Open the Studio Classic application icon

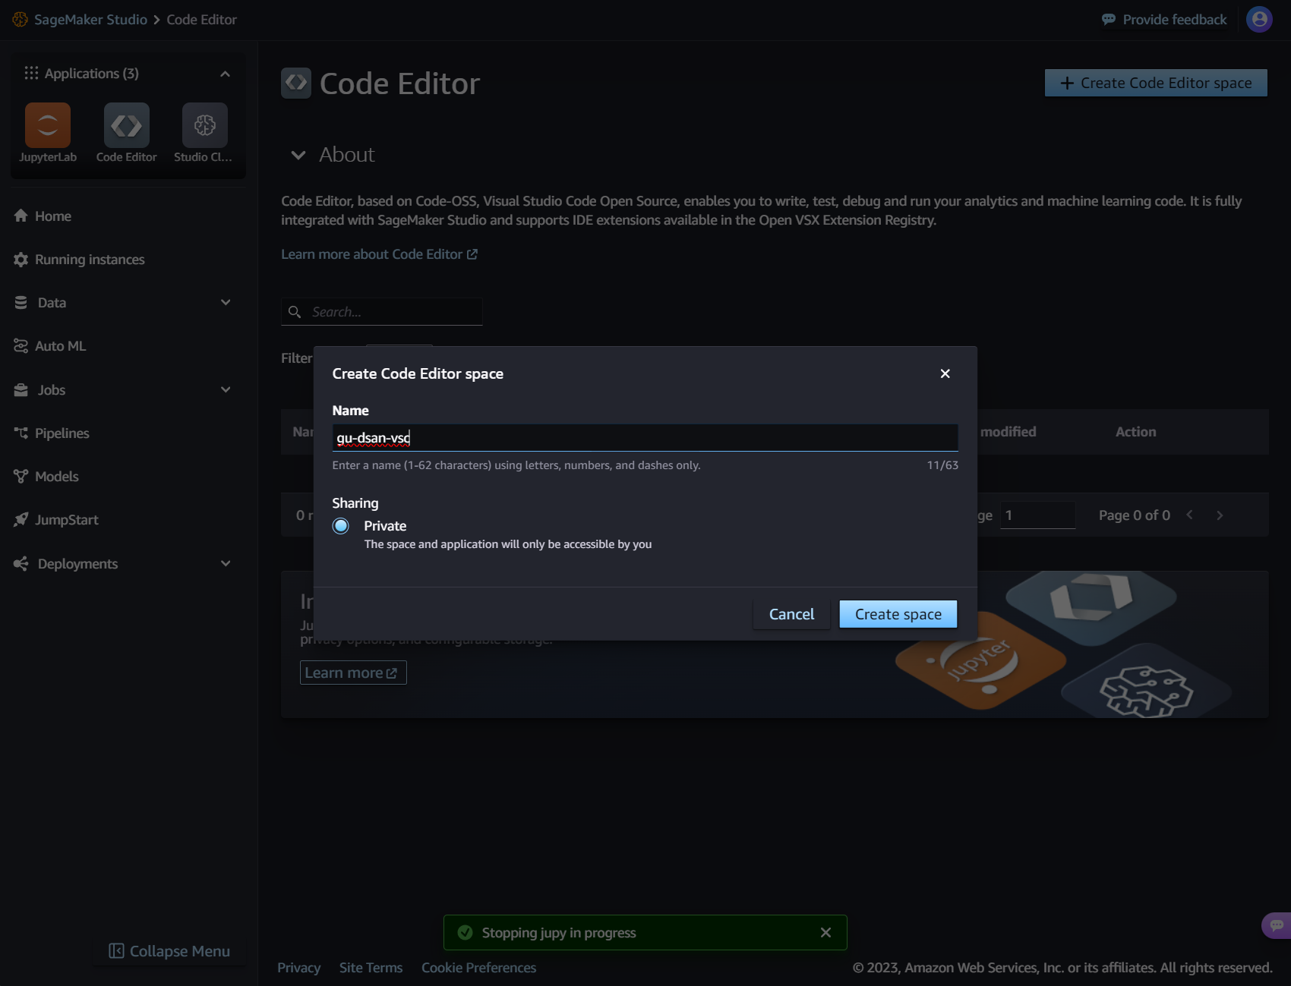(x=205, y=125)
